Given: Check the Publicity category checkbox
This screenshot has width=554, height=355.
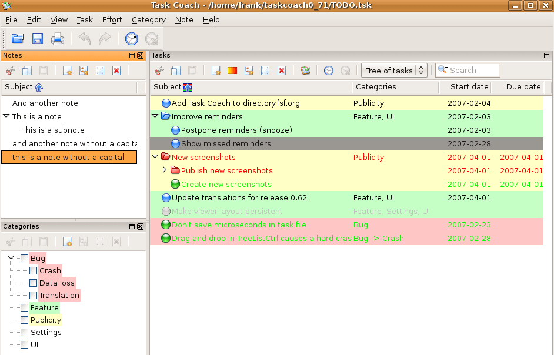Looking at the screenshot, I should [24, 320].
